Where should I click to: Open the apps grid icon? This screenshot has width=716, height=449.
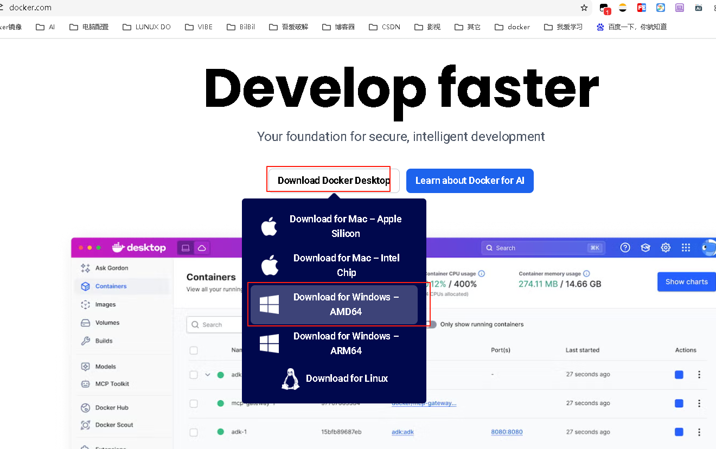(x=686, y=248)
